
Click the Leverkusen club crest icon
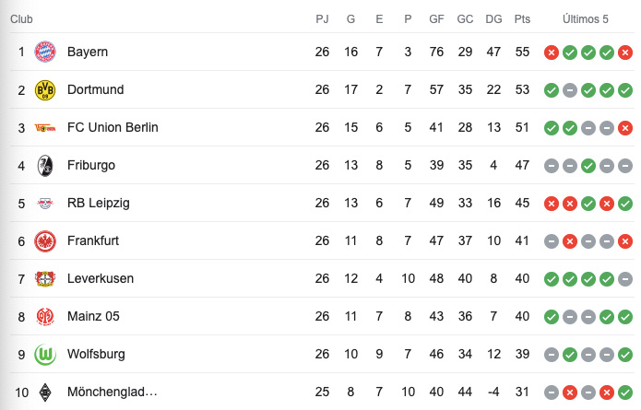44,278
